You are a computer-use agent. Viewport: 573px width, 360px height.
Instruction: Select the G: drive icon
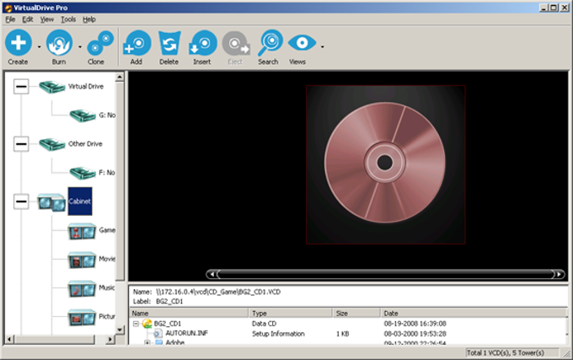[83, 116]
